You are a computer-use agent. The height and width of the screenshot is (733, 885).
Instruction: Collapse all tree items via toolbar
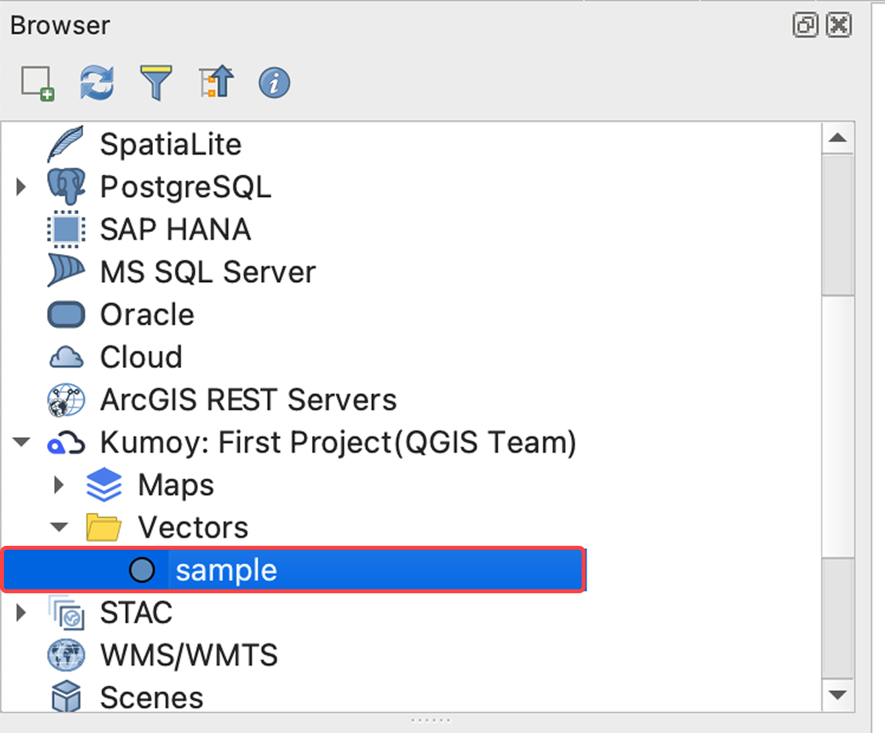(x=216, y=83)
